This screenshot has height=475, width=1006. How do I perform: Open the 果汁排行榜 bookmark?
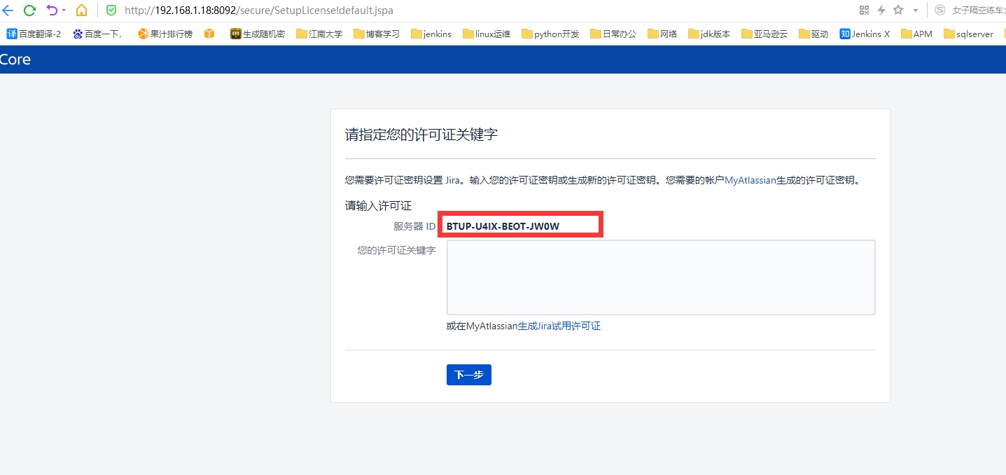pos(165,34)
